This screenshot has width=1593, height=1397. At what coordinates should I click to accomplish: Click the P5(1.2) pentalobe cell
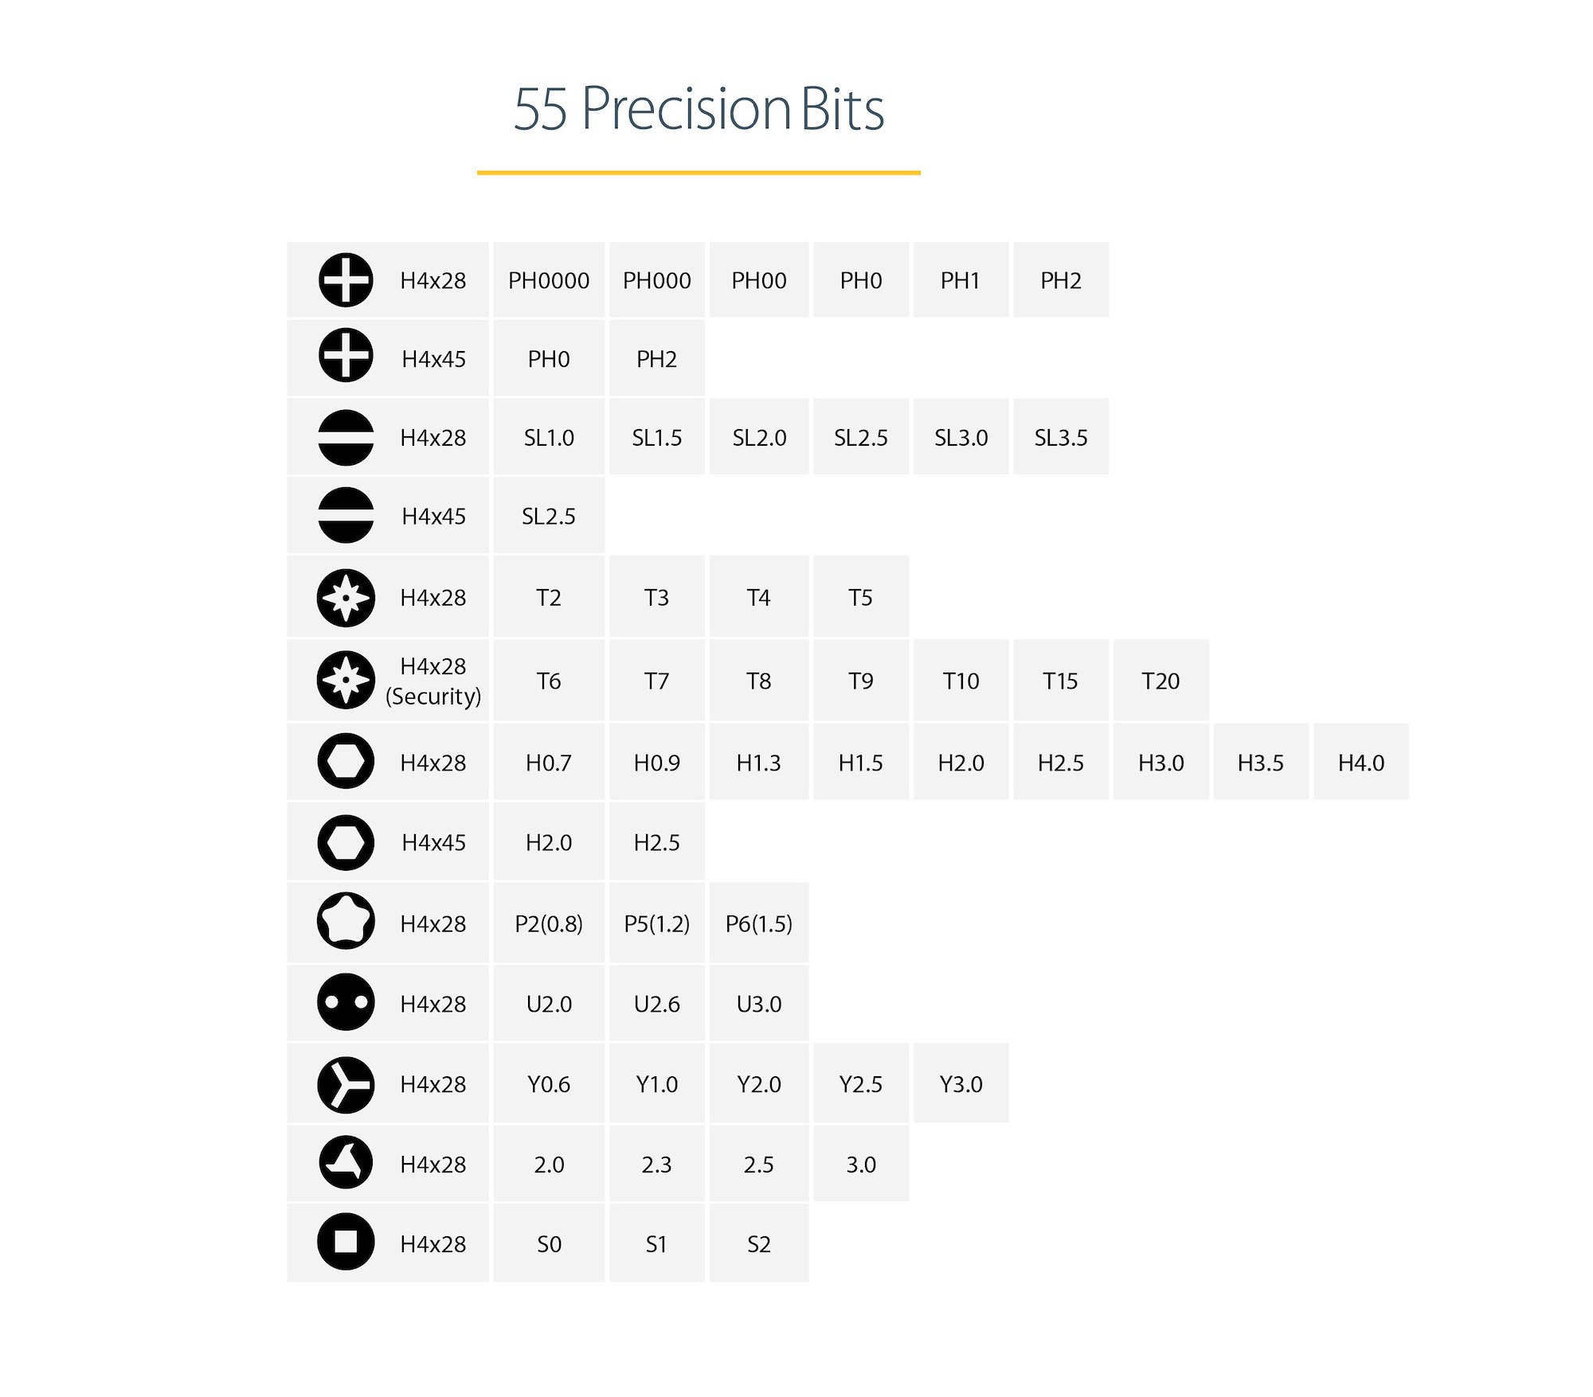[x=656, y=923]
